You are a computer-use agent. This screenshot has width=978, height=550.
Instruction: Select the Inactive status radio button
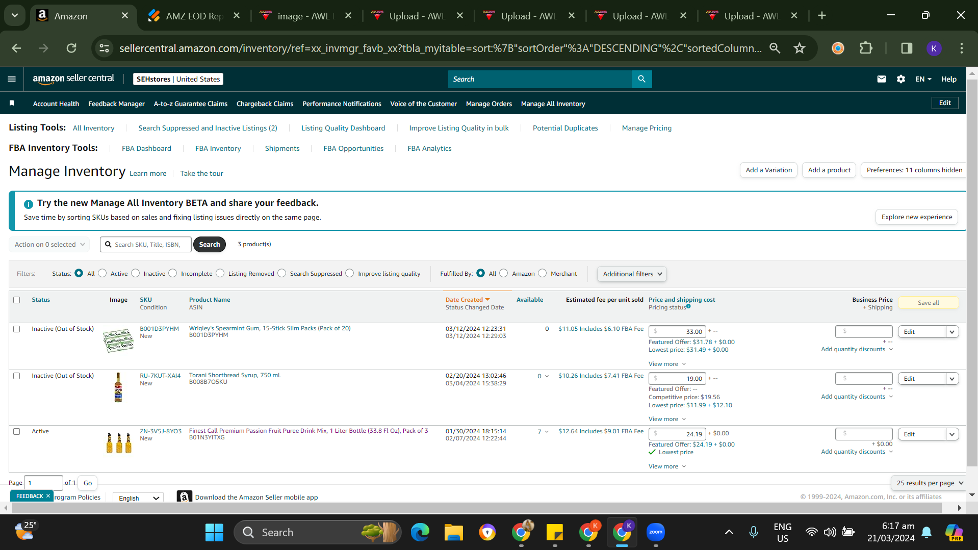[x=135, y=273]
